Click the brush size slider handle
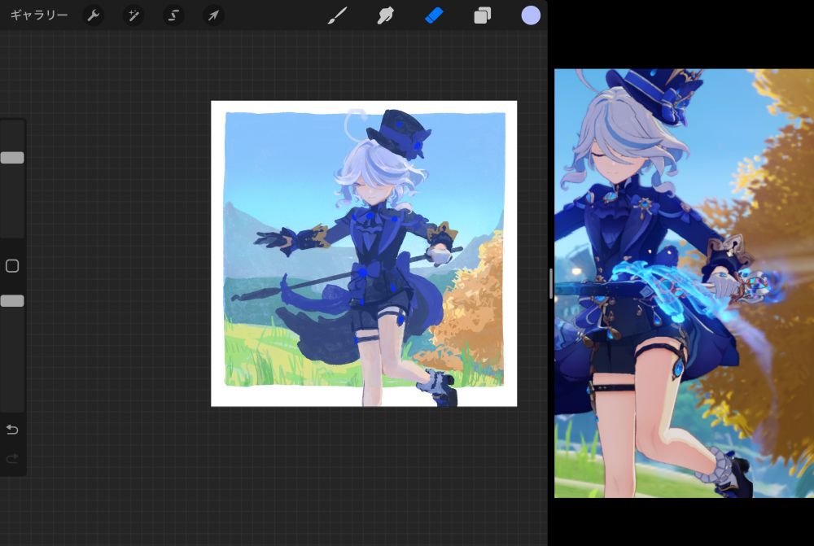 point(12,158)
